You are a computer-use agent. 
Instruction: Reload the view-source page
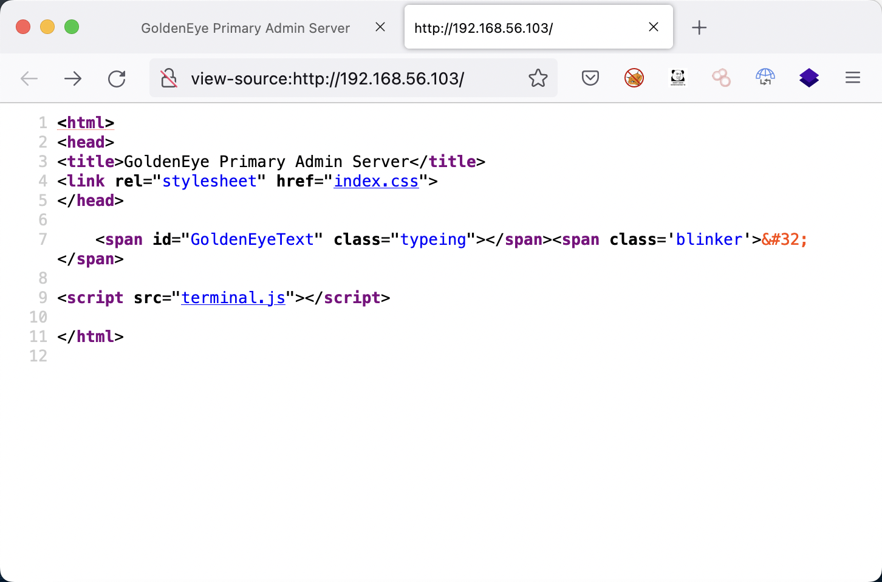click(117, 78)
